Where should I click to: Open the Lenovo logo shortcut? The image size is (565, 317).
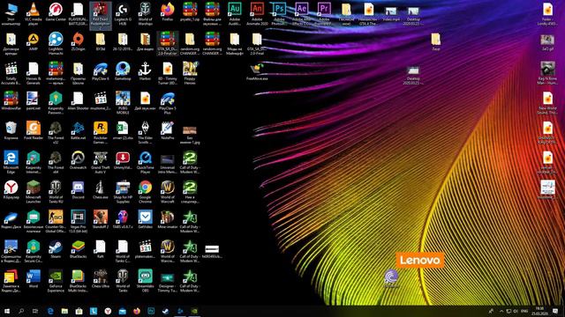[420, 261]
